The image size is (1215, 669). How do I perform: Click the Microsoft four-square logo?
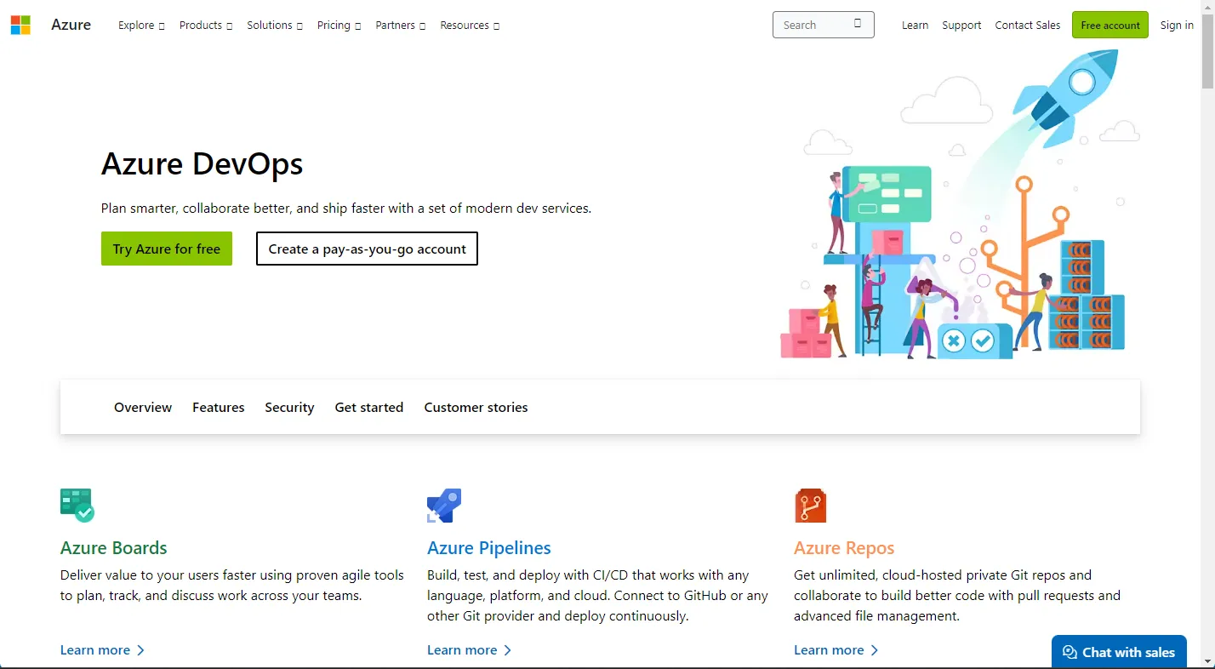click(20, 25)
